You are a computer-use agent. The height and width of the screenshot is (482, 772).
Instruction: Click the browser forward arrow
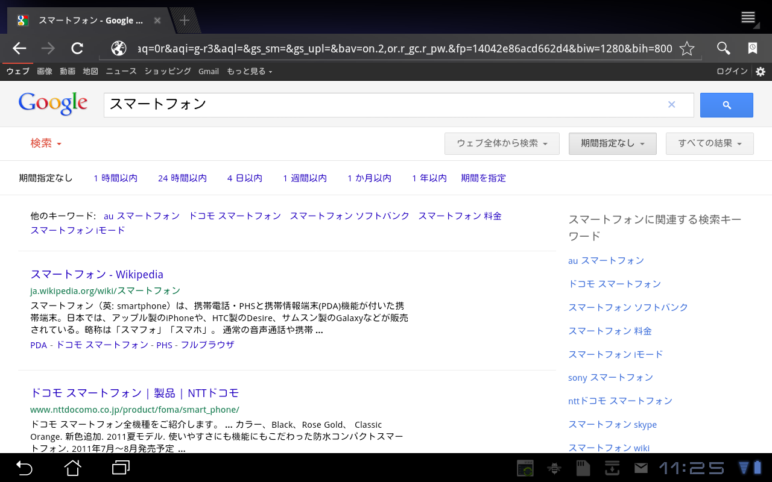48,49
